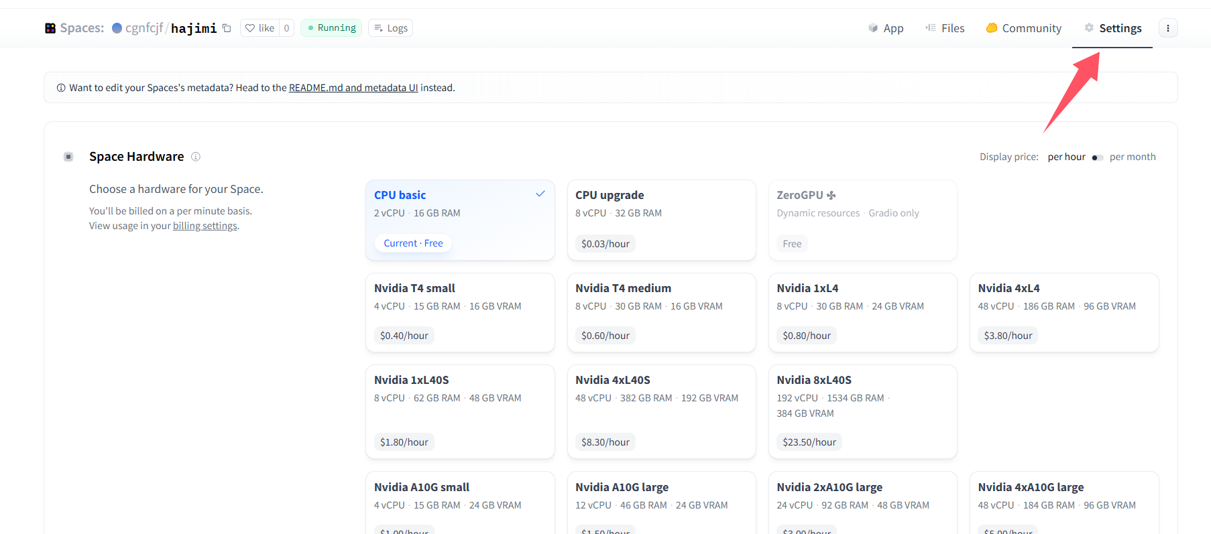
Task: Click the $8.30/hour price badge
Action: pyautogui.click(x=605, y=442)
